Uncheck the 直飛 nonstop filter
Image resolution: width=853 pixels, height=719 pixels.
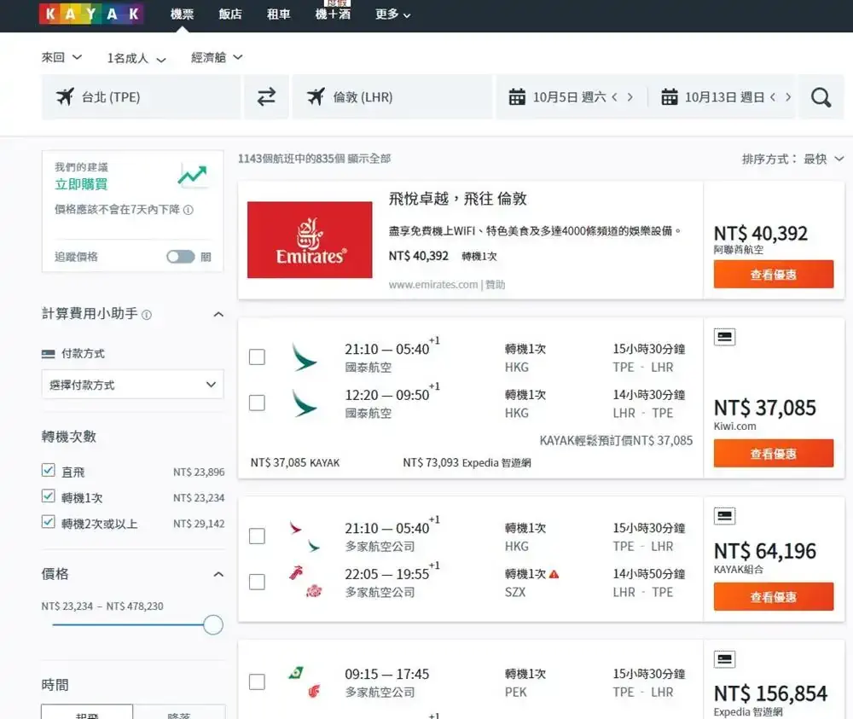pyautogui.click(x=49, y=471)
